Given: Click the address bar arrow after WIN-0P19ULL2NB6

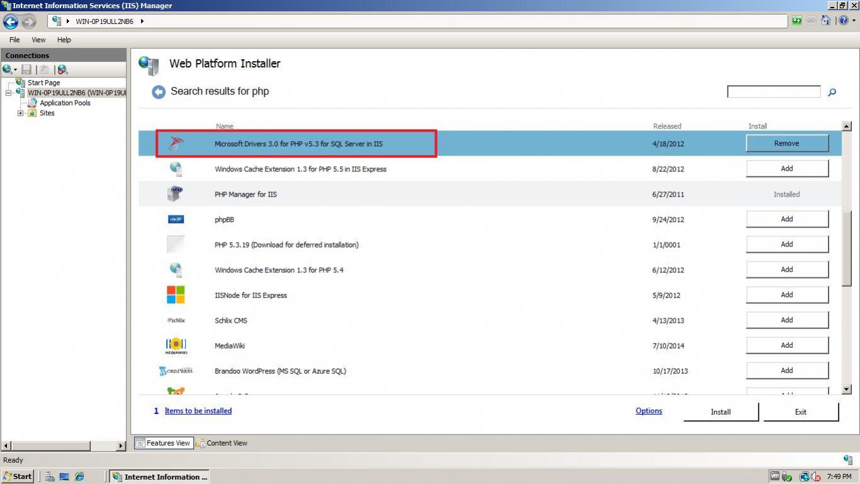Looking at the screenshot, I should tap(142, 21).
